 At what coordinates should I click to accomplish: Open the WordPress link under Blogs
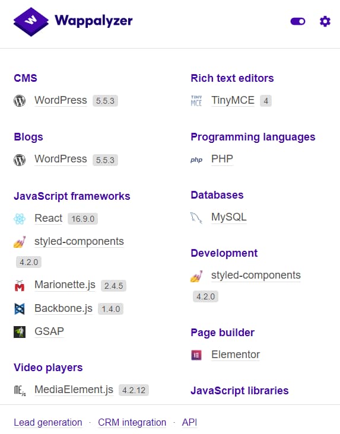61,159
